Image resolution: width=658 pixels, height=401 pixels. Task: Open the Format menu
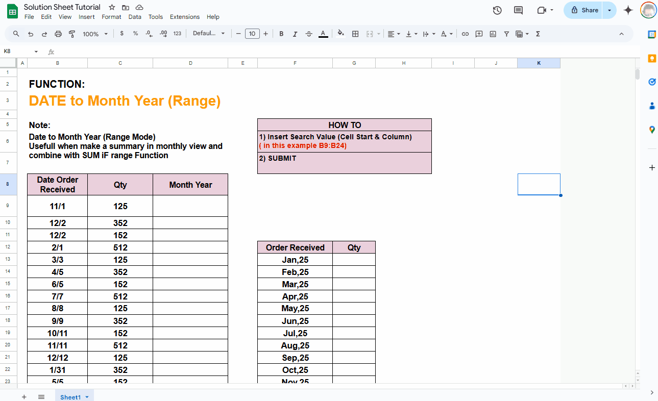tap(111, 17)
